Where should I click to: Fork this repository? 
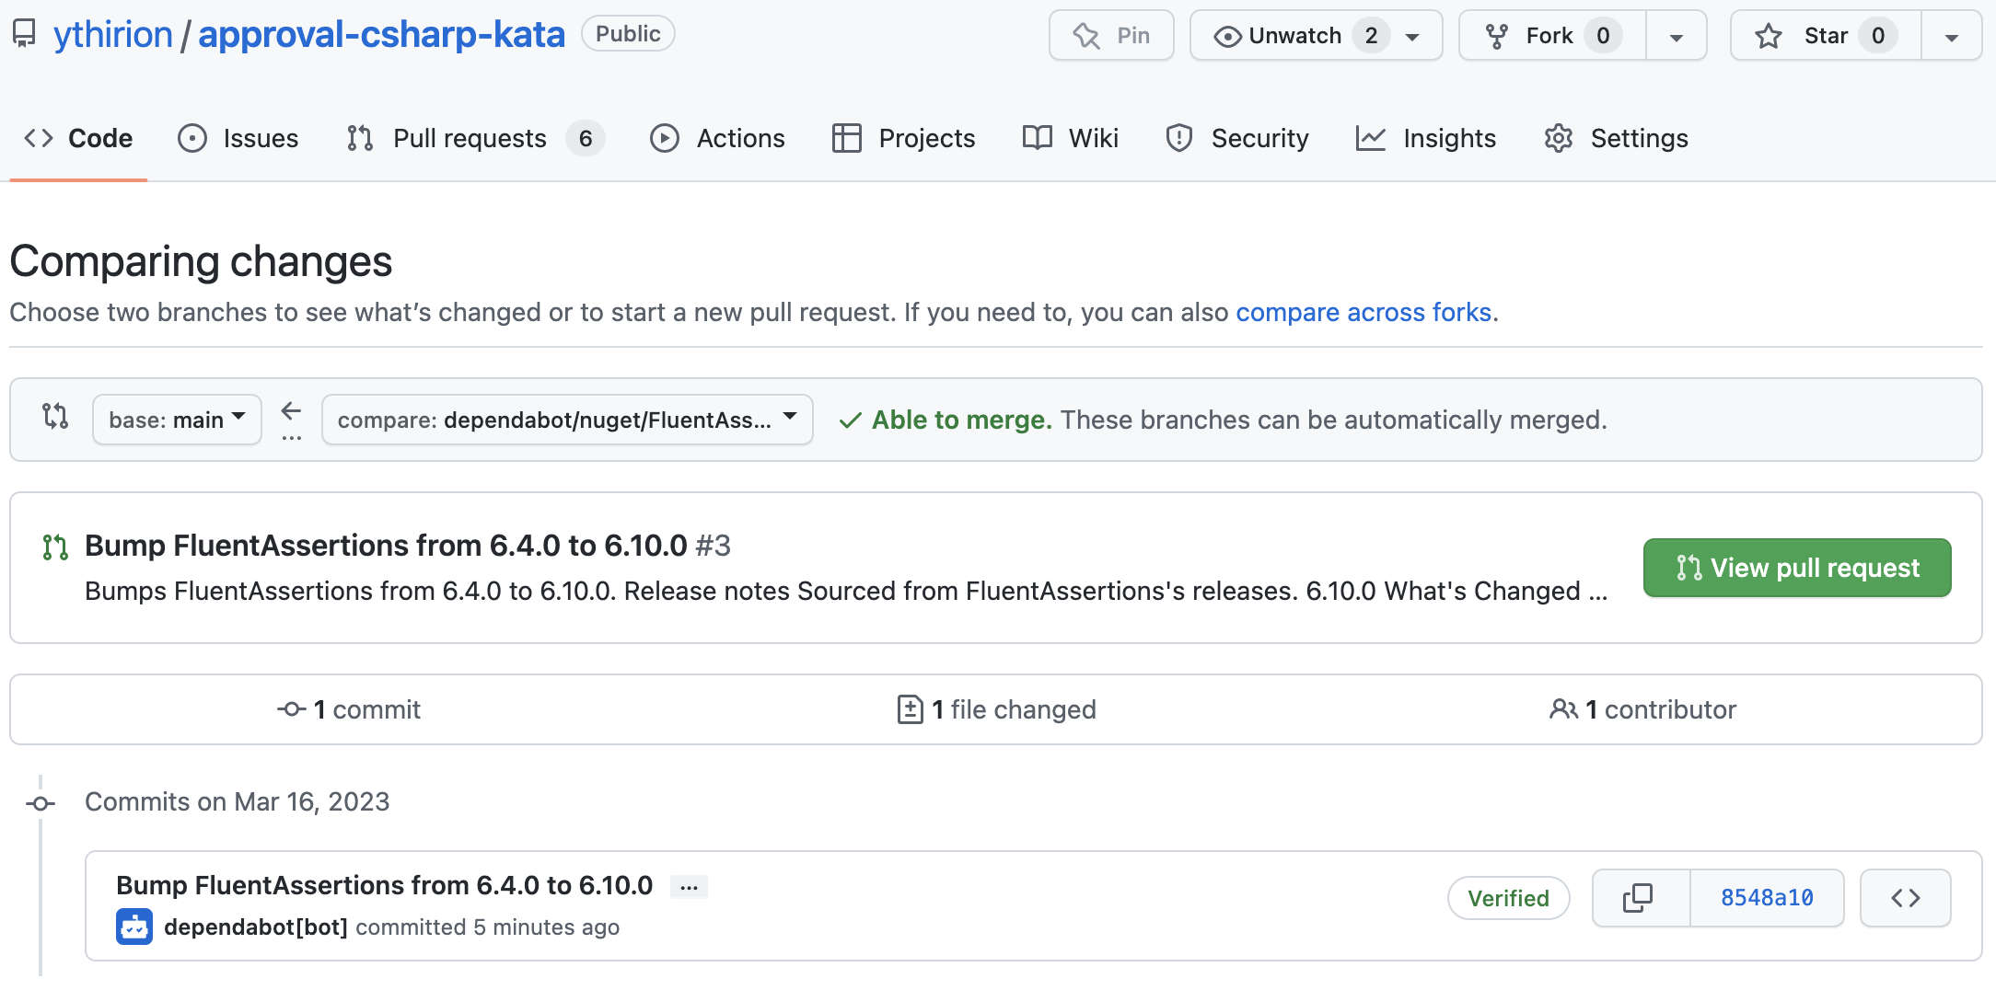click(x=1552, y=36)
